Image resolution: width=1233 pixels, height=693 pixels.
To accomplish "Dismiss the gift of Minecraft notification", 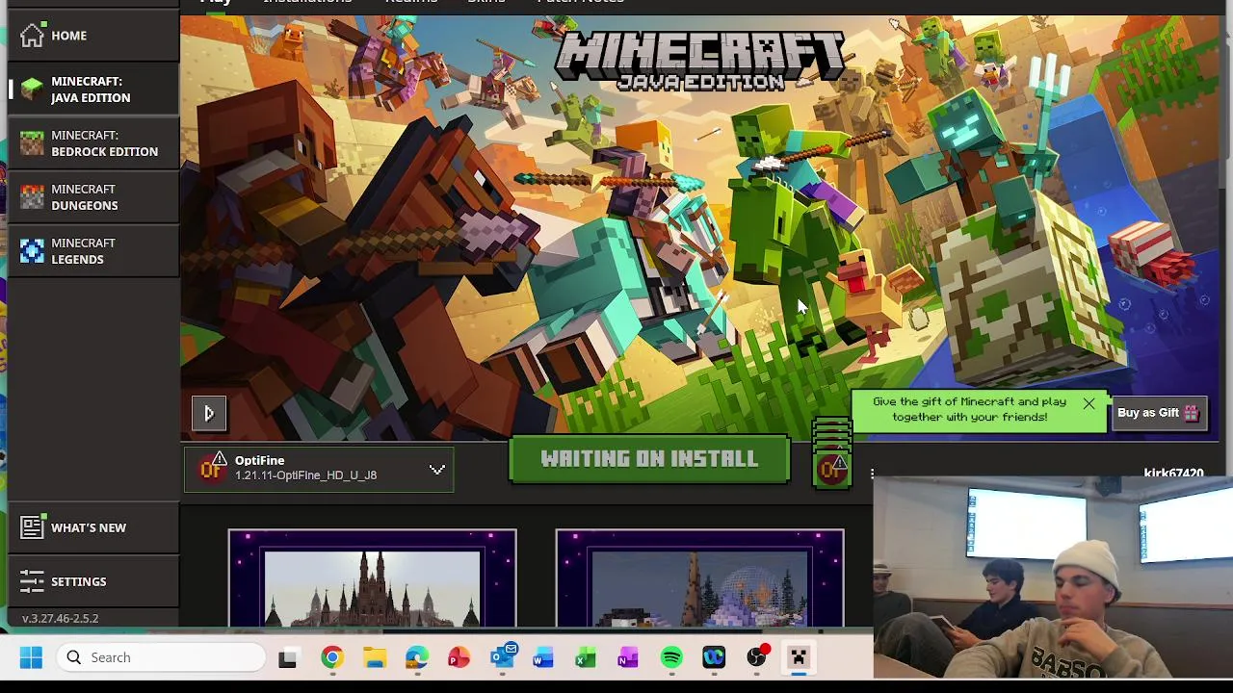I will (1089, 404).
